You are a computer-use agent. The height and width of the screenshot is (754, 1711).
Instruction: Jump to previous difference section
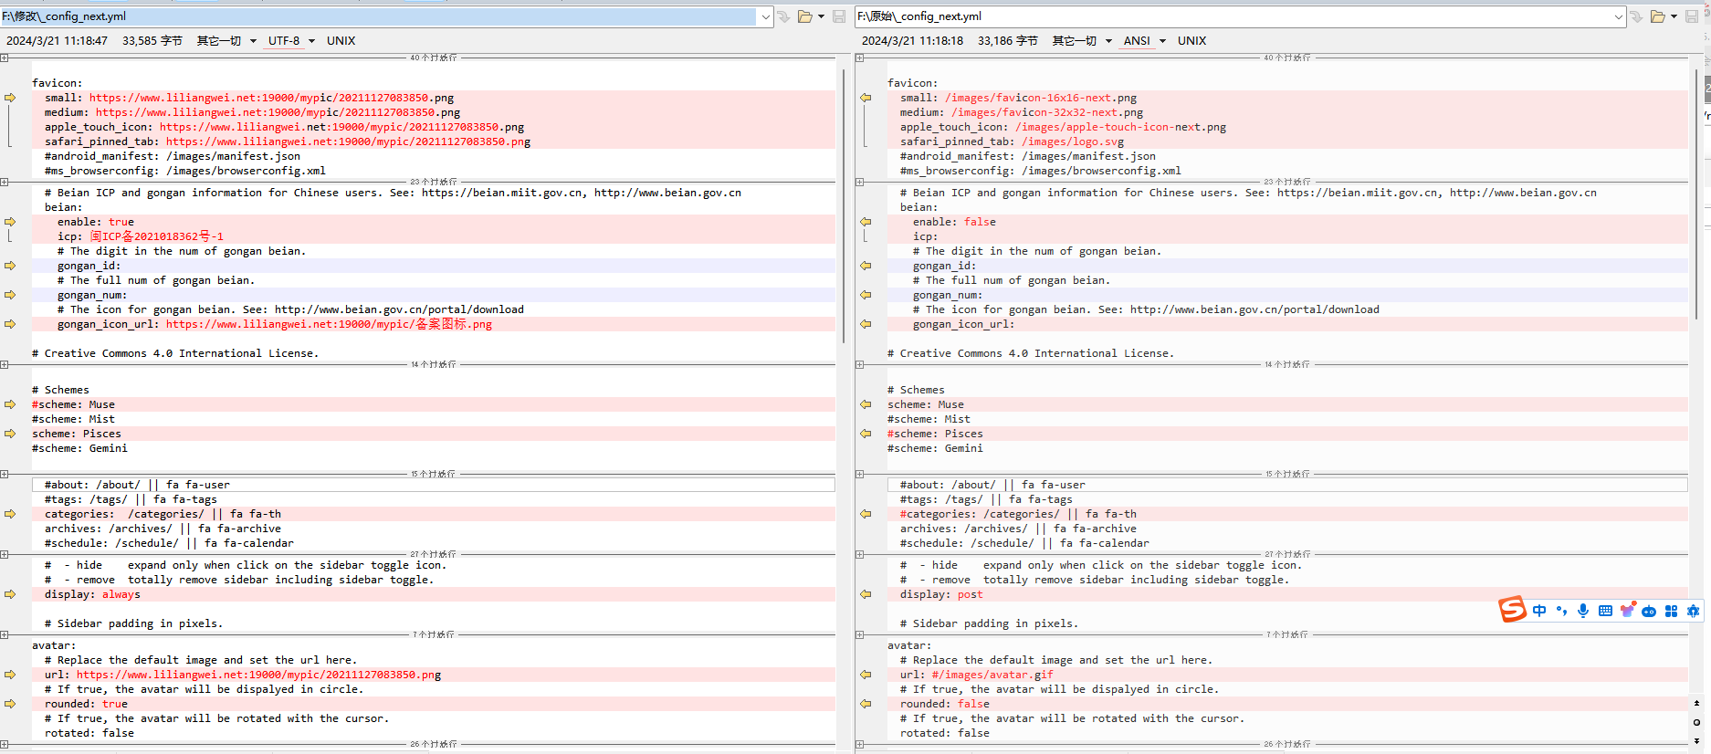[1696, 703]
